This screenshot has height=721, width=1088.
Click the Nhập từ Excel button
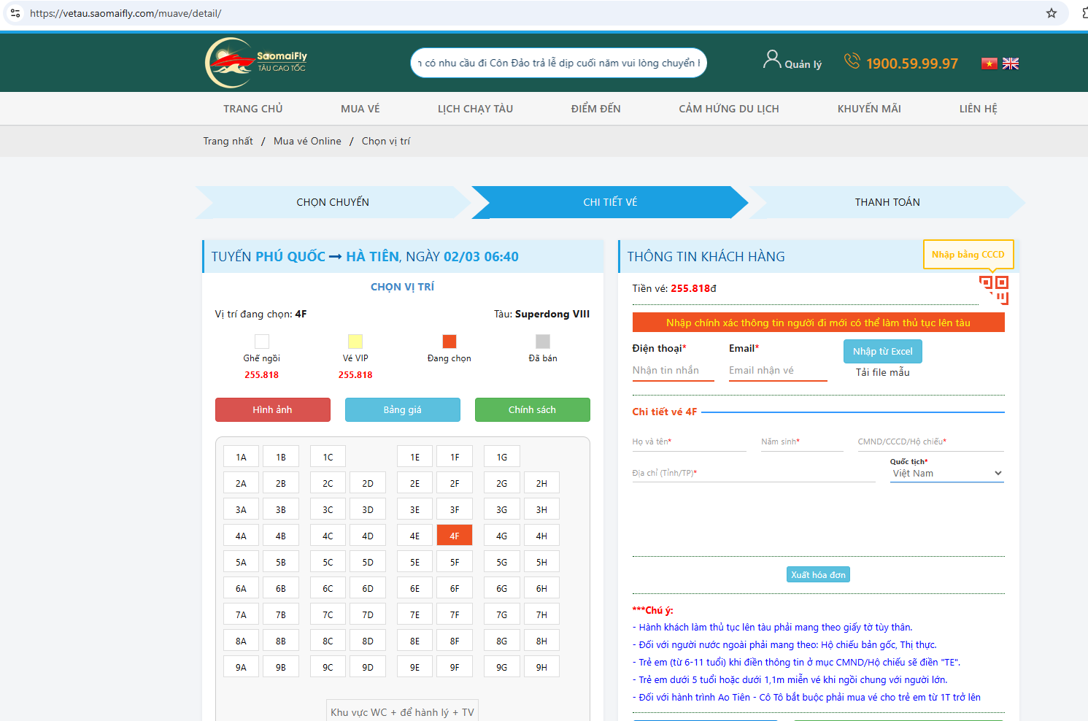point(882,352)
